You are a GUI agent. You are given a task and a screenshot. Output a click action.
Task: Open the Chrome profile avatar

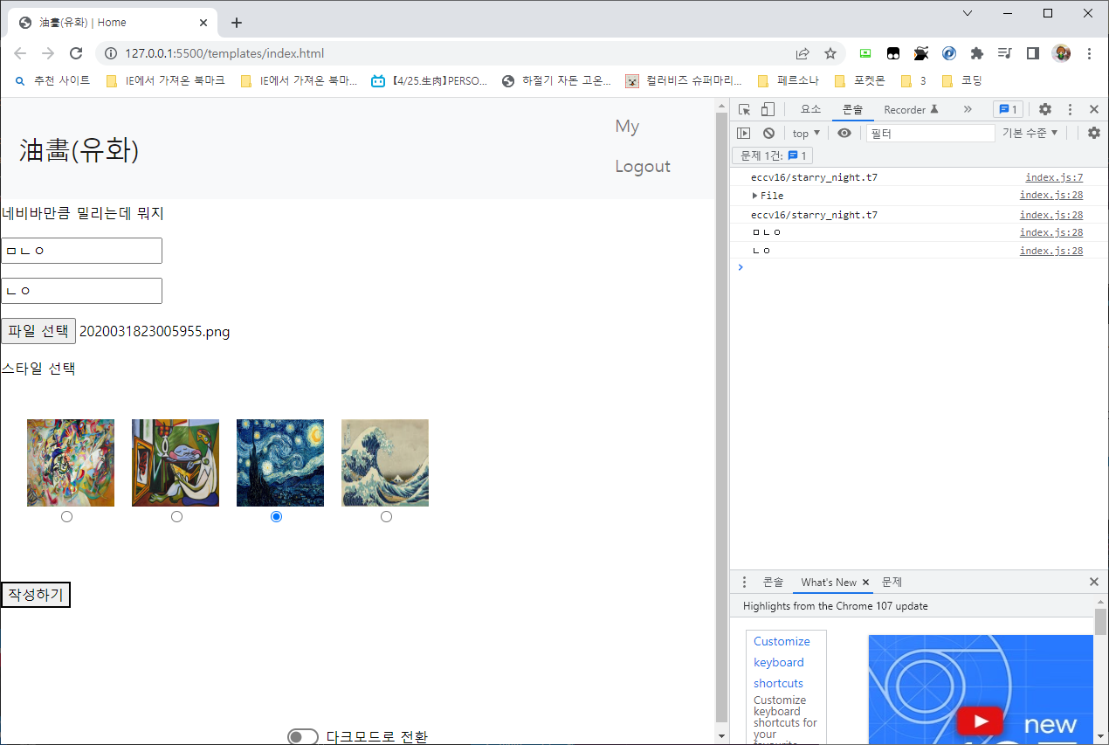coord(1061,53)
